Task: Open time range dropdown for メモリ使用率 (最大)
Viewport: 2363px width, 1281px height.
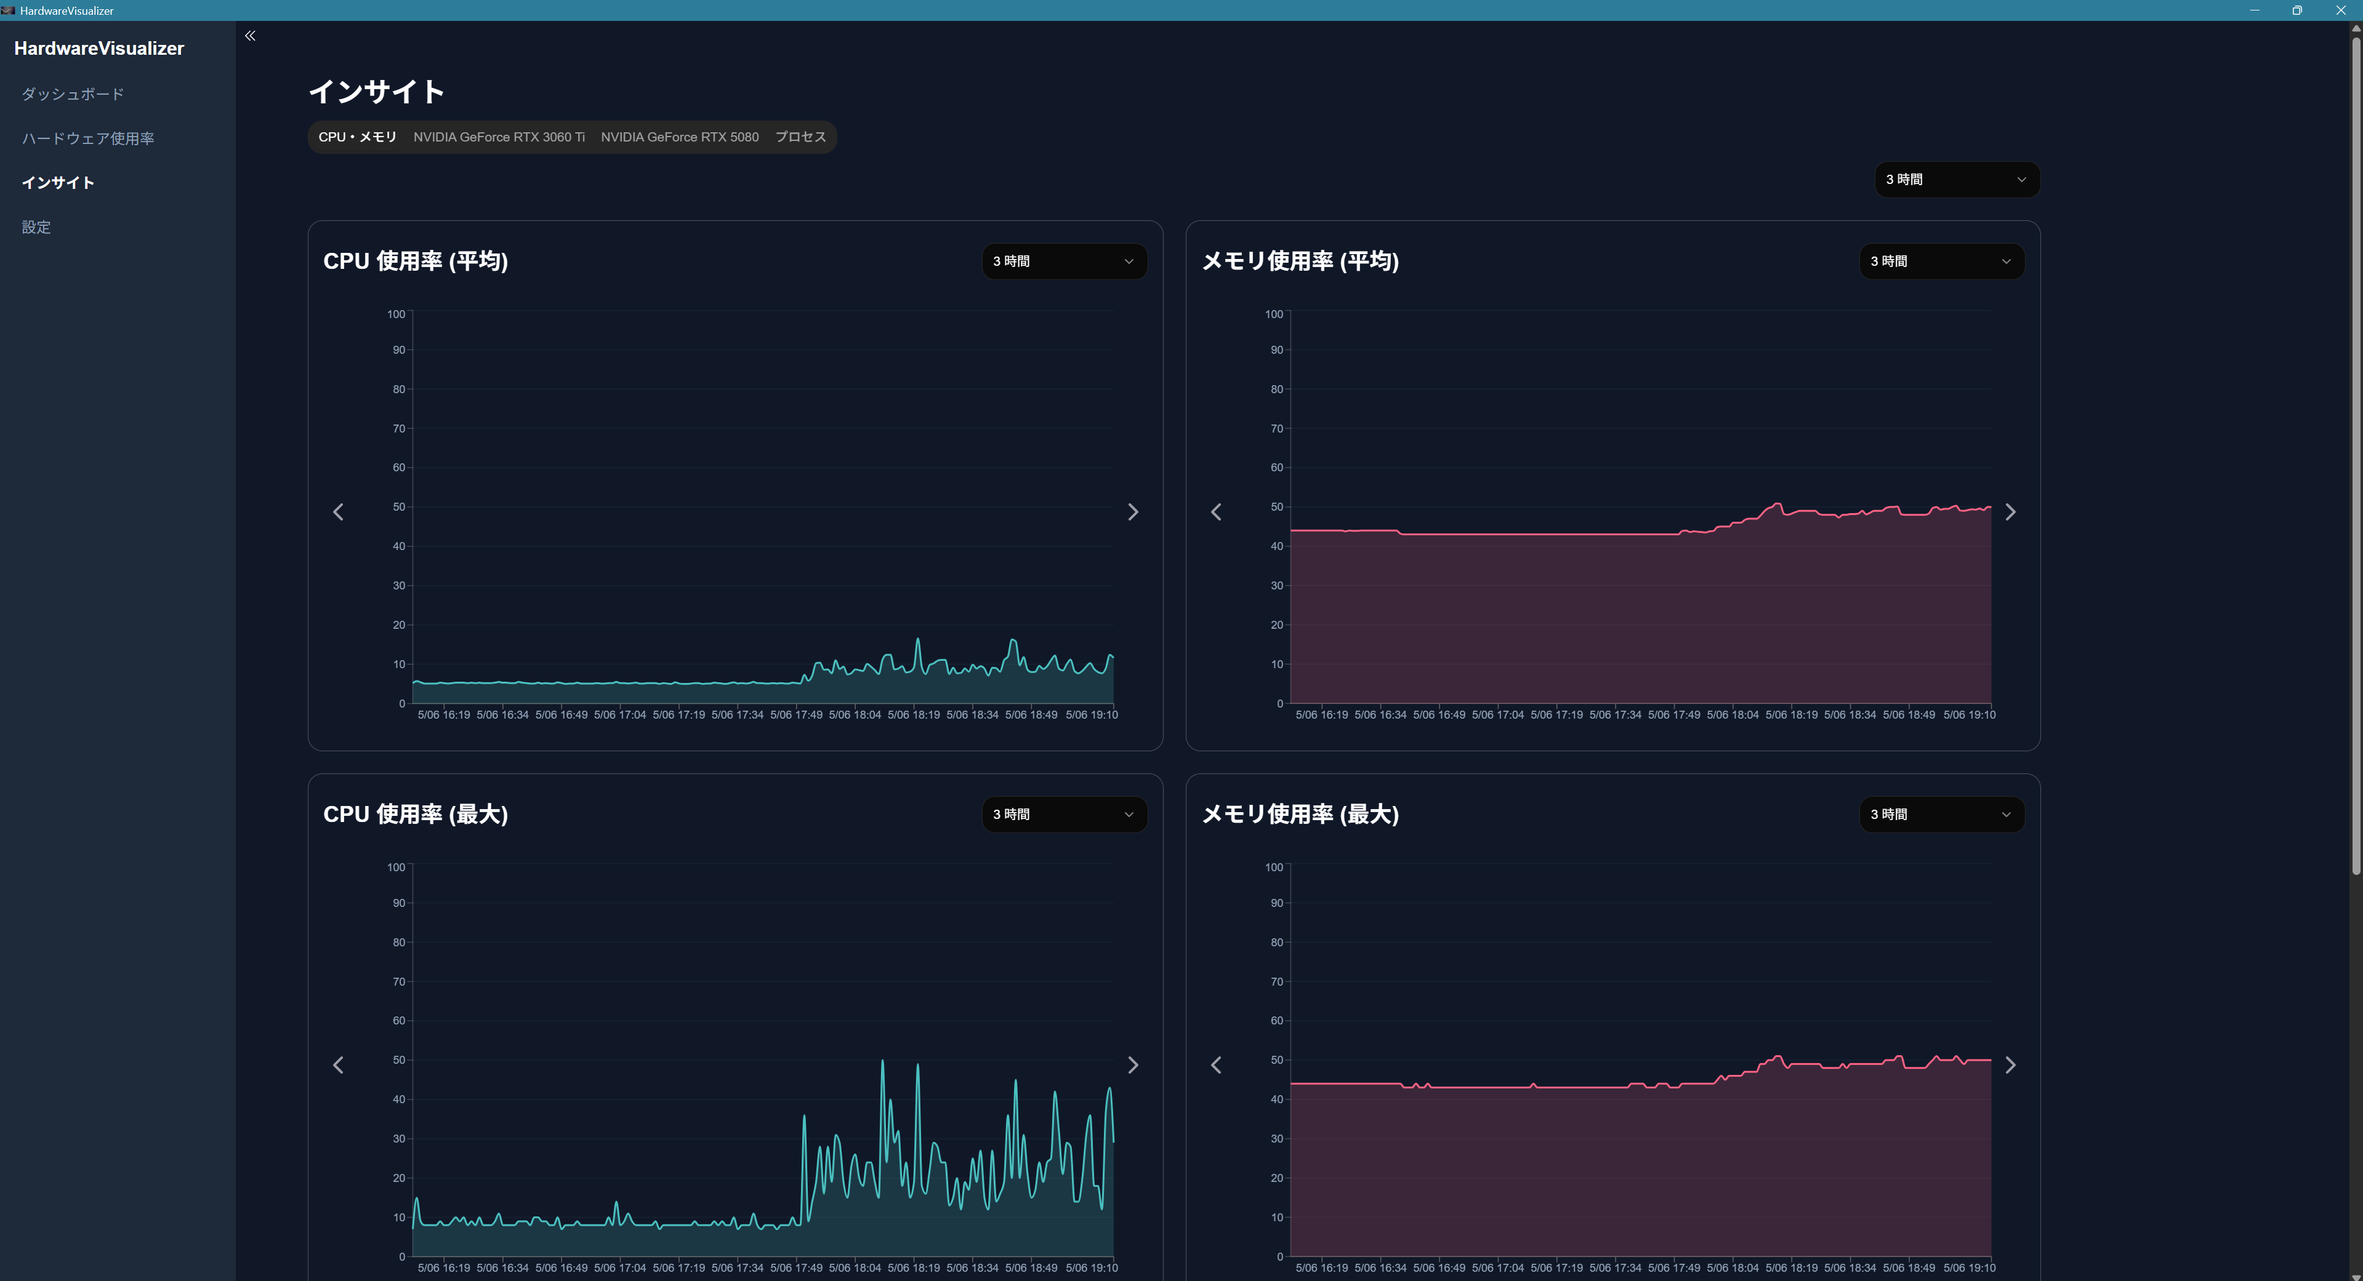Action: pos(1941,814)
